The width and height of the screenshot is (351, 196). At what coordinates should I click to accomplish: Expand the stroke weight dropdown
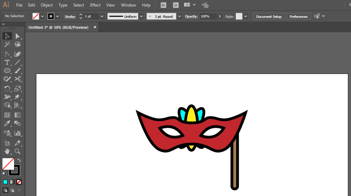tap(102, 16)
